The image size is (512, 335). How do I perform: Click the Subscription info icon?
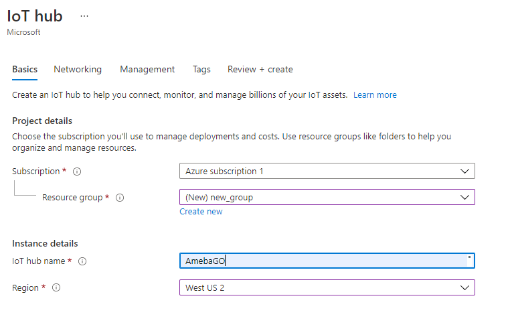[x=77, y=172]
